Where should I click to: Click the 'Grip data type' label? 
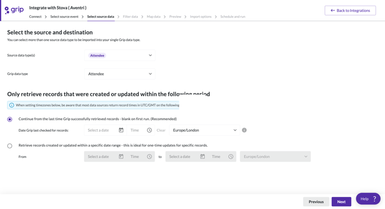point(17,74)
